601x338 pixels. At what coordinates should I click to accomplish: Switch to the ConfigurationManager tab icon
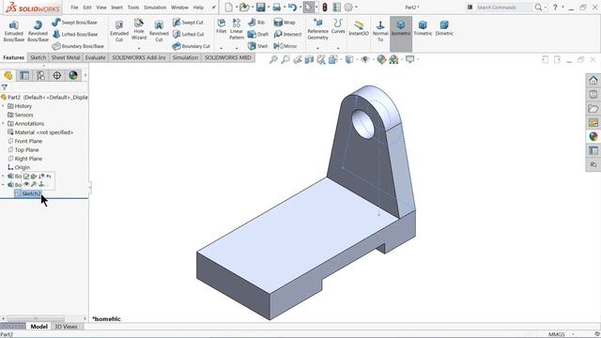40,75
